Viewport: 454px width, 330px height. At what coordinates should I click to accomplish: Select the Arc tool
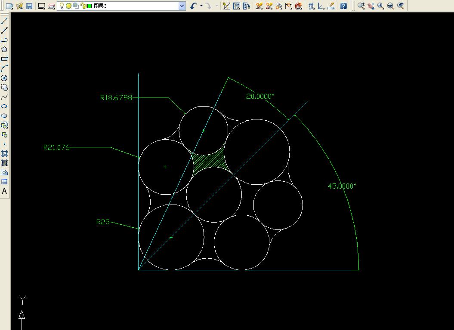click(4, 69)
